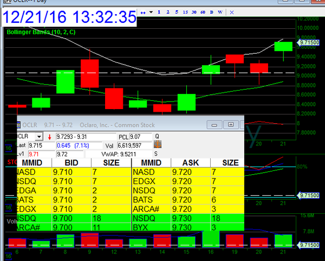The image size is (325, 261).
Task: Set the chart to Weekly interval
Action: 220,12
